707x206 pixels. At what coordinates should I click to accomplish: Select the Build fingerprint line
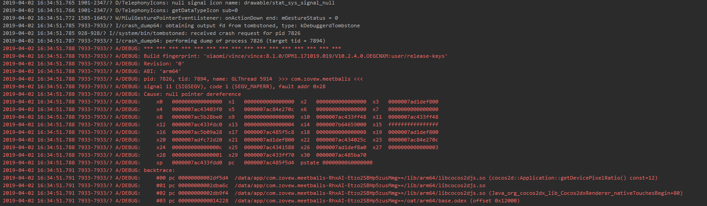pos(296,56)
